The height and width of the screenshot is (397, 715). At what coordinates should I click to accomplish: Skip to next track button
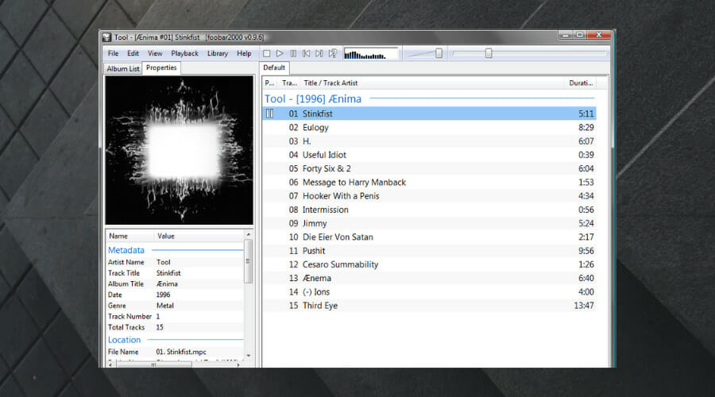319,54
